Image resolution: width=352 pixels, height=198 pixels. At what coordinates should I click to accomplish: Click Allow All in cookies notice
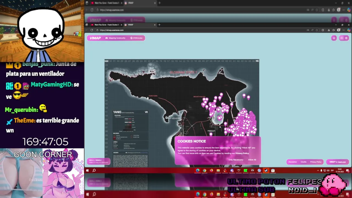pos(252,160)
